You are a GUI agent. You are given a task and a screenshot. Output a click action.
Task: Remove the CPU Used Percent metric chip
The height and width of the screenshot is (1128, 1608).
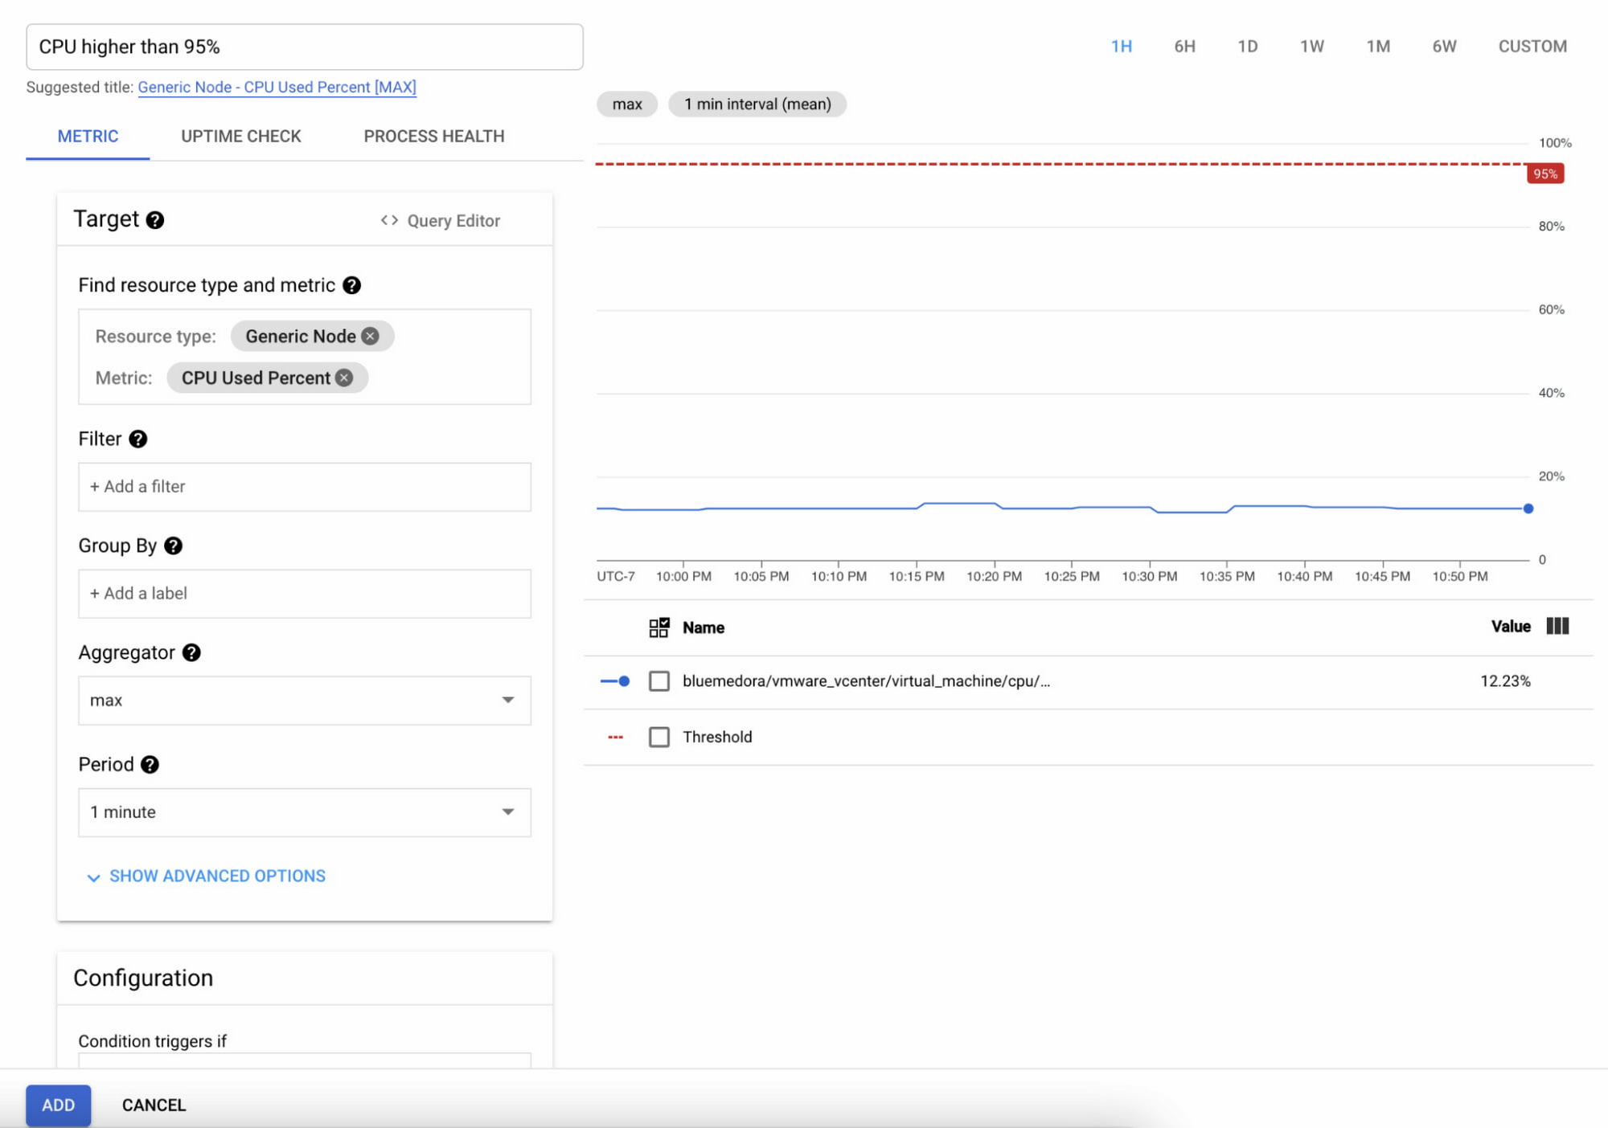pos(344,378)
